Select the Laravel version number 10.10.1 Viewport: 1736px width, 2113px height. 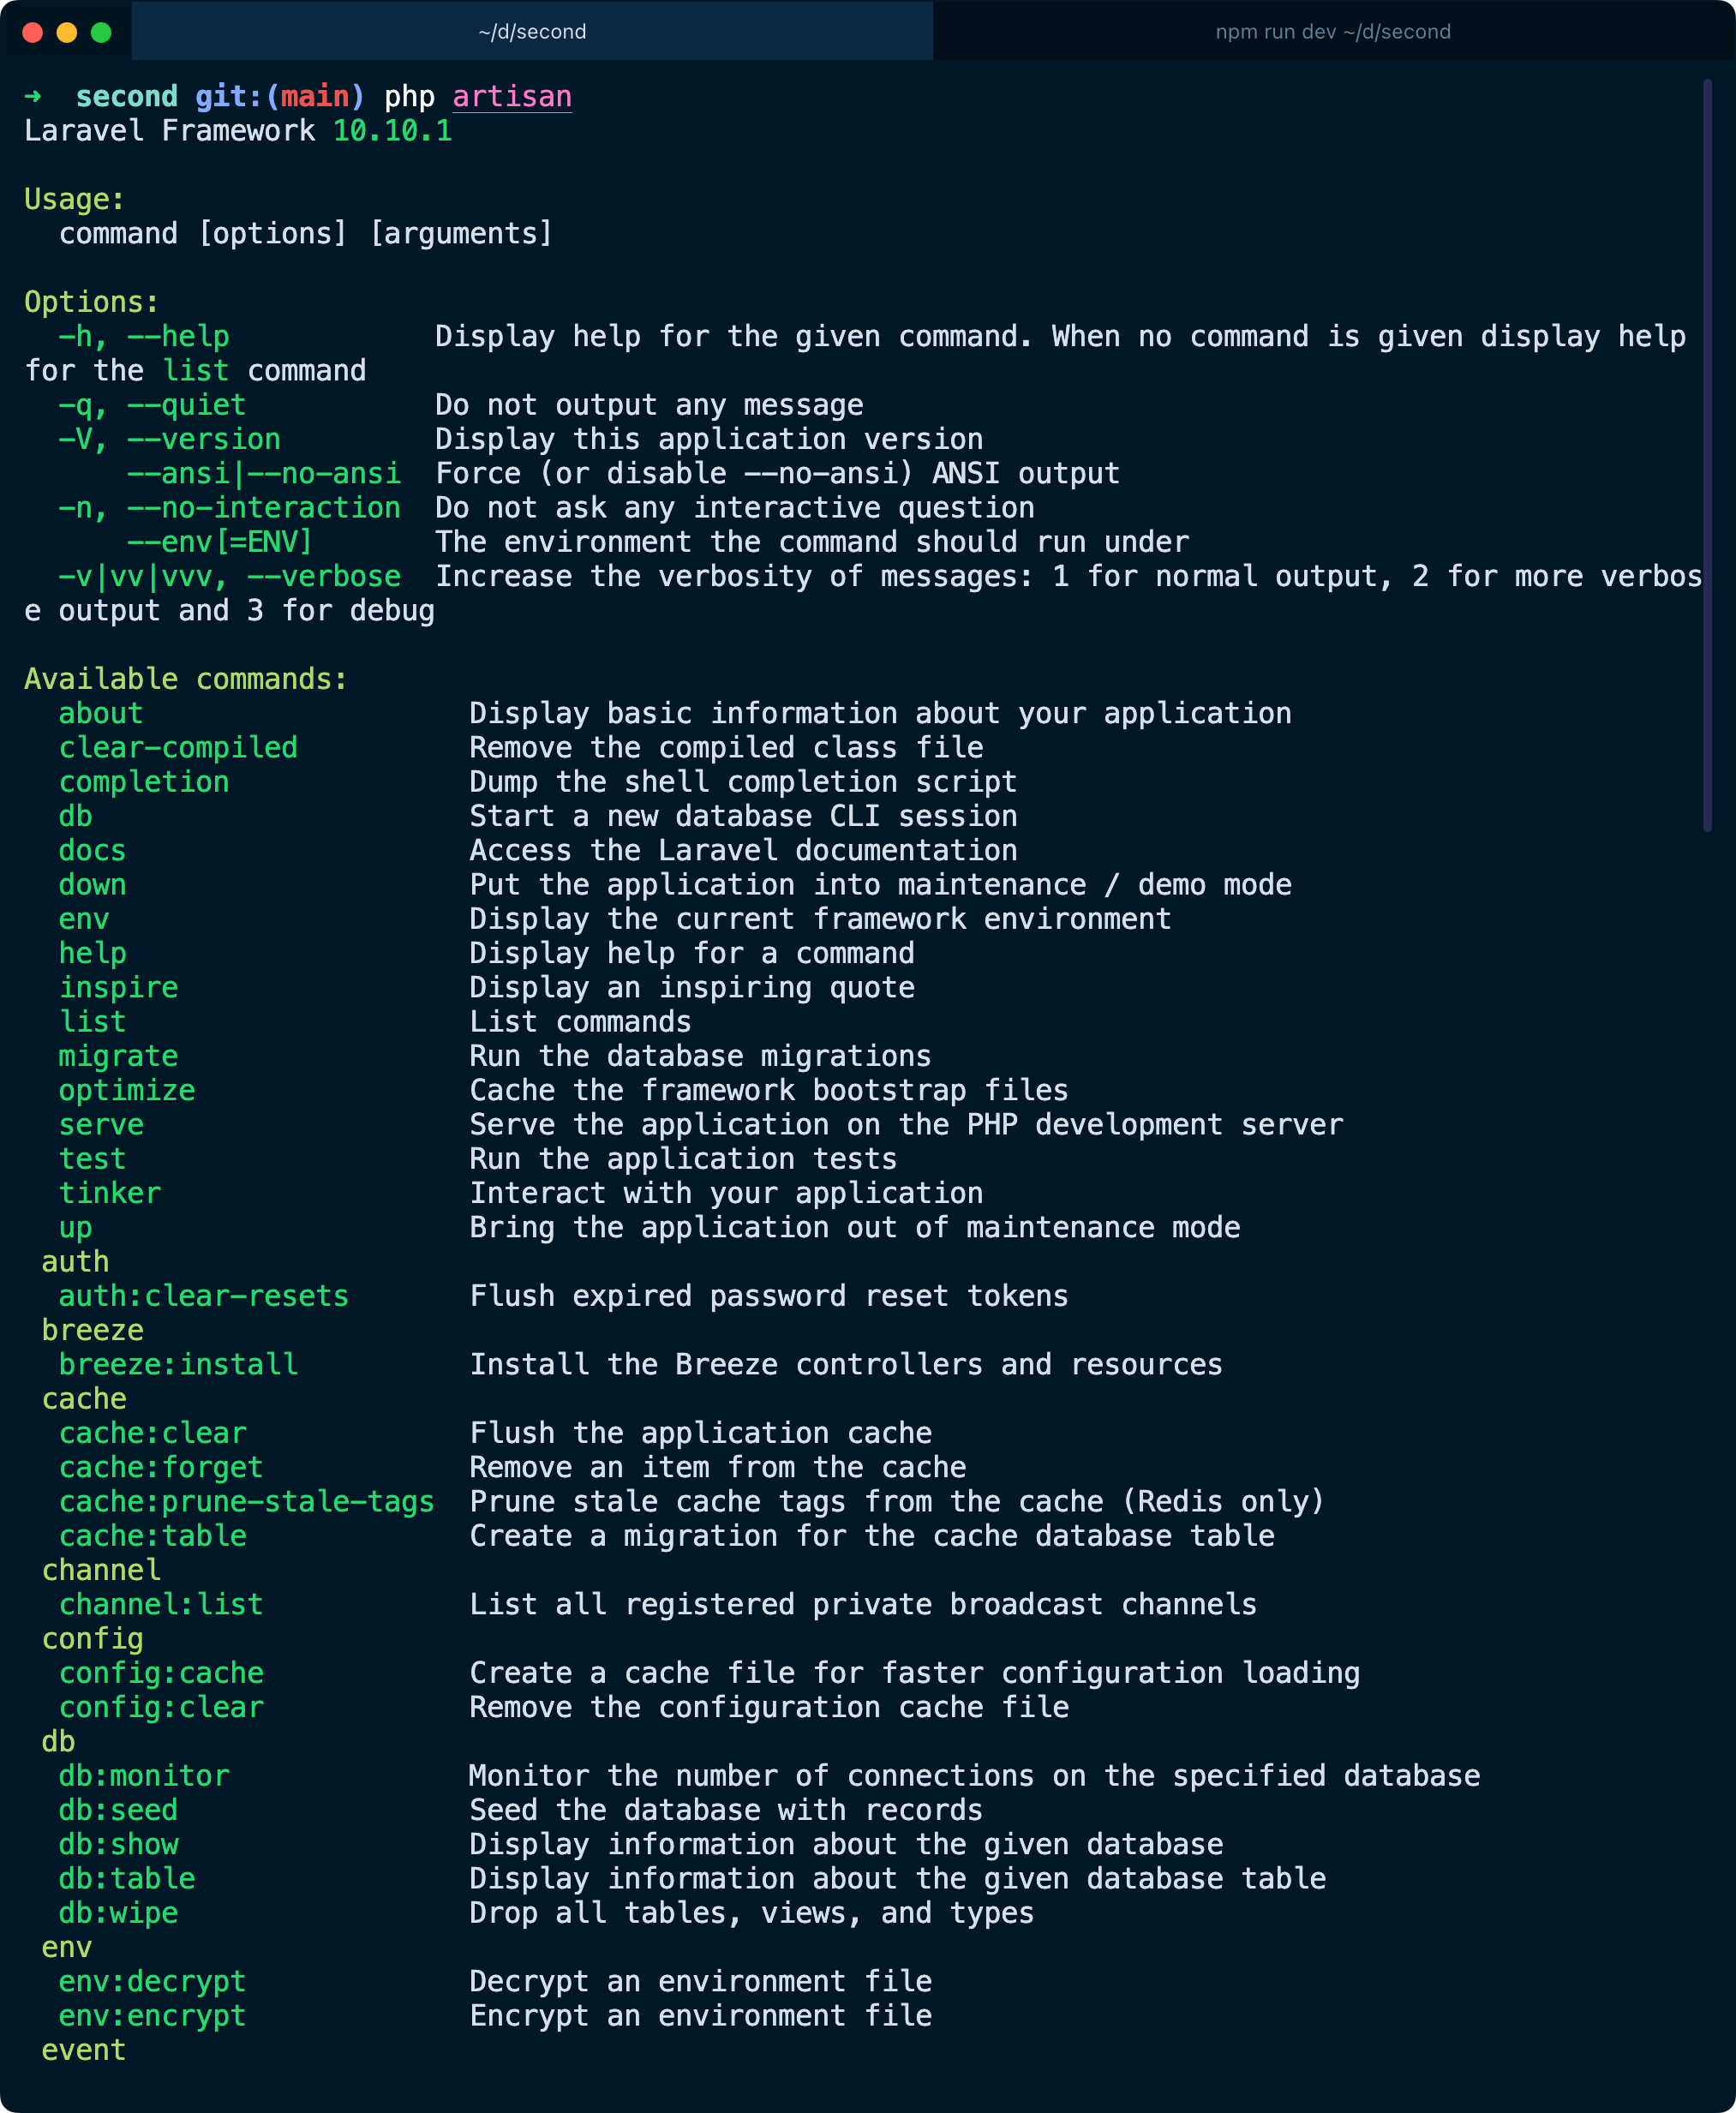tap(392, 131)
